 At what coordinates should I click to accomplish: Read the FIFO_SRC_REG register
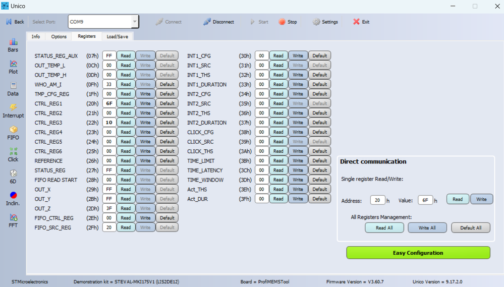tap(126, 227)
